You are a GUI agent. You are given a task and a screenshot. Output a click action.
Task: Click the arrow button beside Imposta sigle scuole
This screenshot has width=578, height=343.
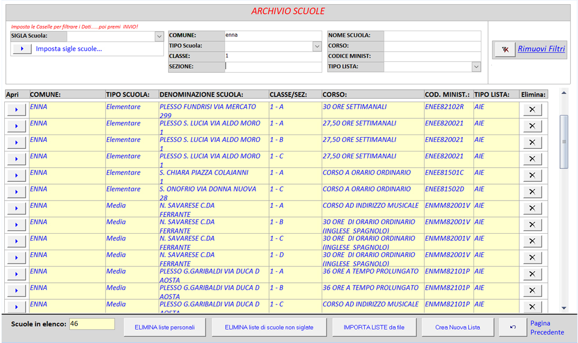(22, 49)
